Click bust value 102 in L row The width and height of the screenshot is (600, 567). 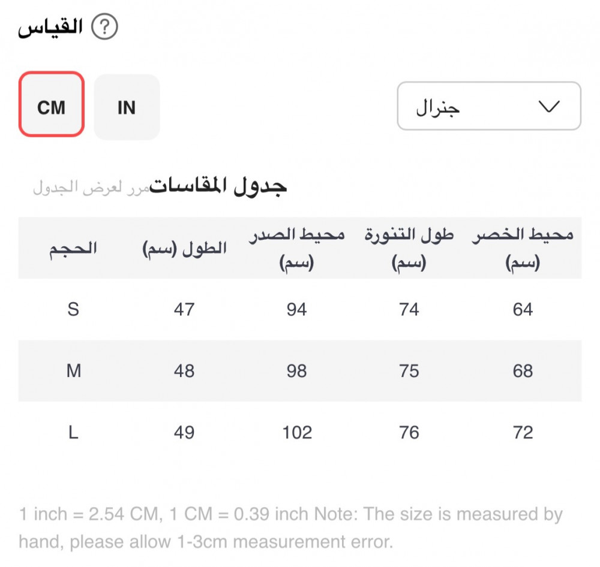click(297, 432)
